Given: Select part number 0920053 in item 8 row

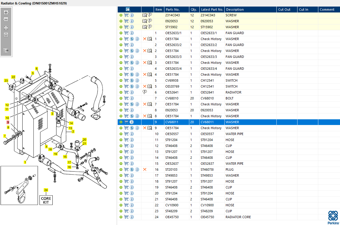Looking at the screenshot, I should point(171,110).
